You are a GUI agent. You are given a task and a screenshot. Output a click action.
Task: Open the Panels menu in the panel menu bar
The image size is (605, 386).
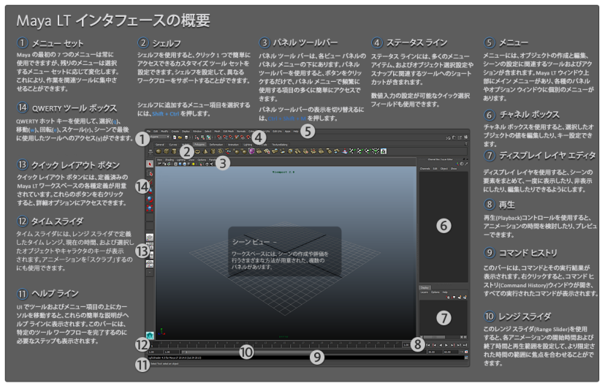coord(212,160)
